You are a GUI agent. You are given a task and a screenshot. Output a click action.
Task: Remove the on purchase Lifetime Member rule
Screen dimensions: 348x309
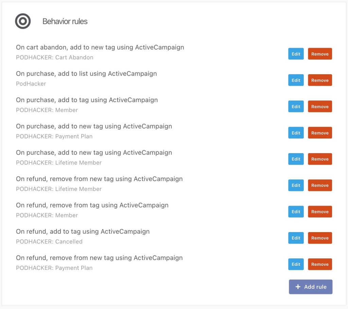[320, 159]
